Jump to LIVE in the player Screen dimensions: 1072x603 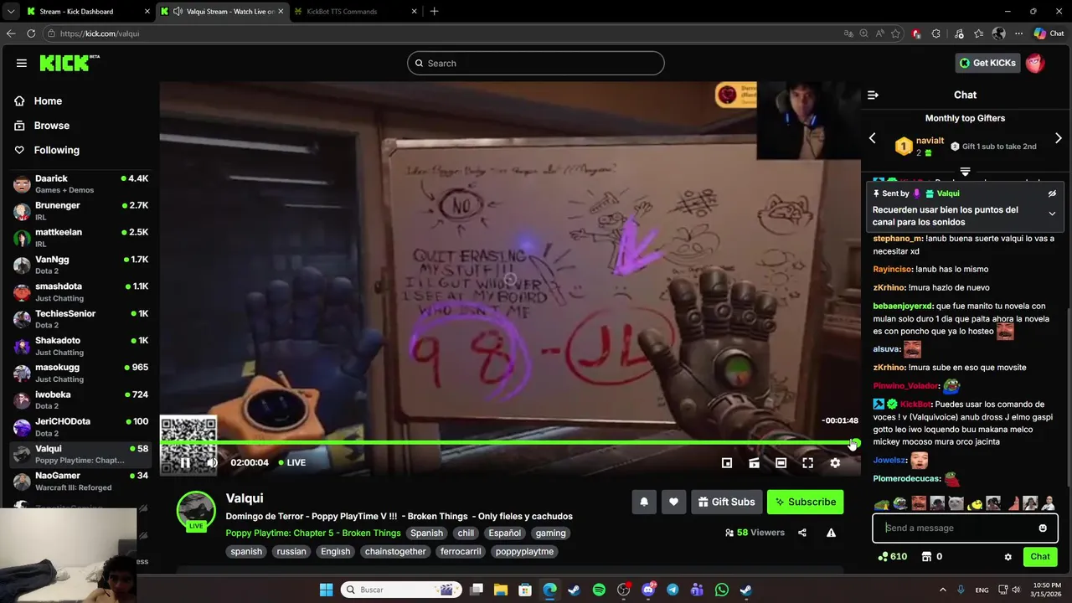(x=291, y=462)
